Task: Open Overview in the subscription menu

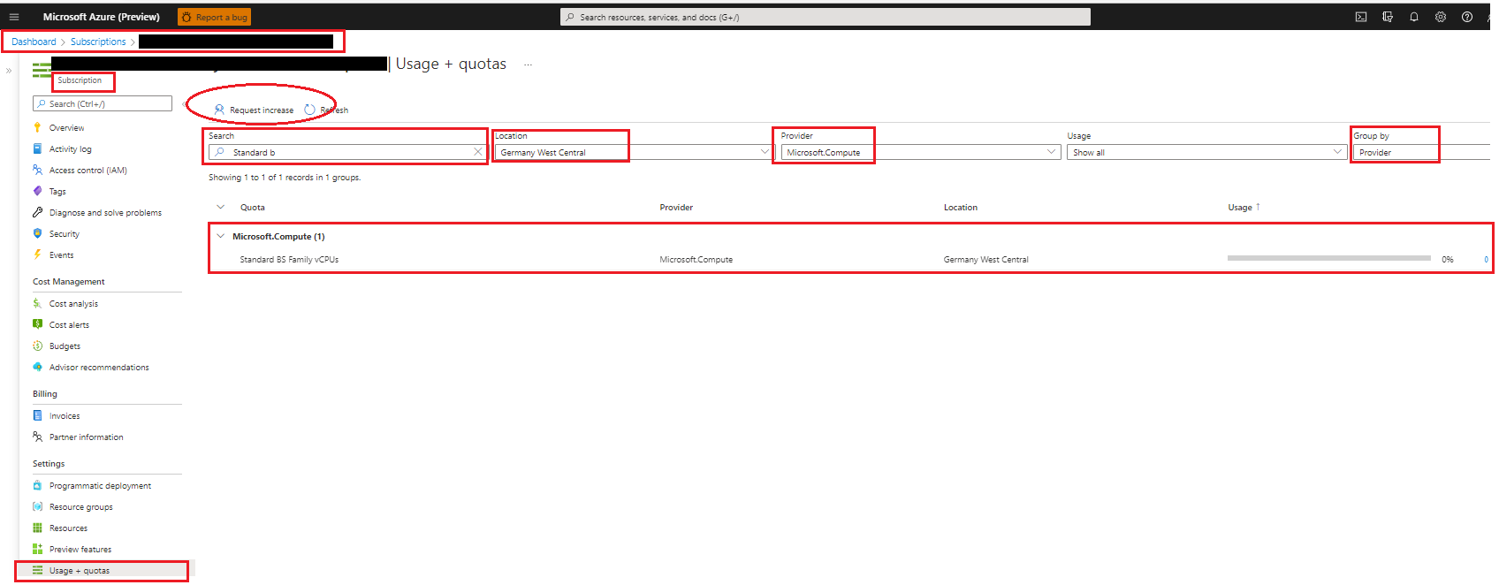Action: coord(66,128)
